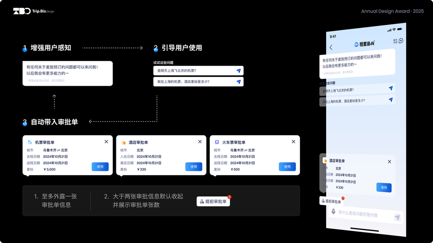This screenshot has height=243, width=433.
Task: Click the train icon on 火车票审批单 card
Action: tap(217, 142)
